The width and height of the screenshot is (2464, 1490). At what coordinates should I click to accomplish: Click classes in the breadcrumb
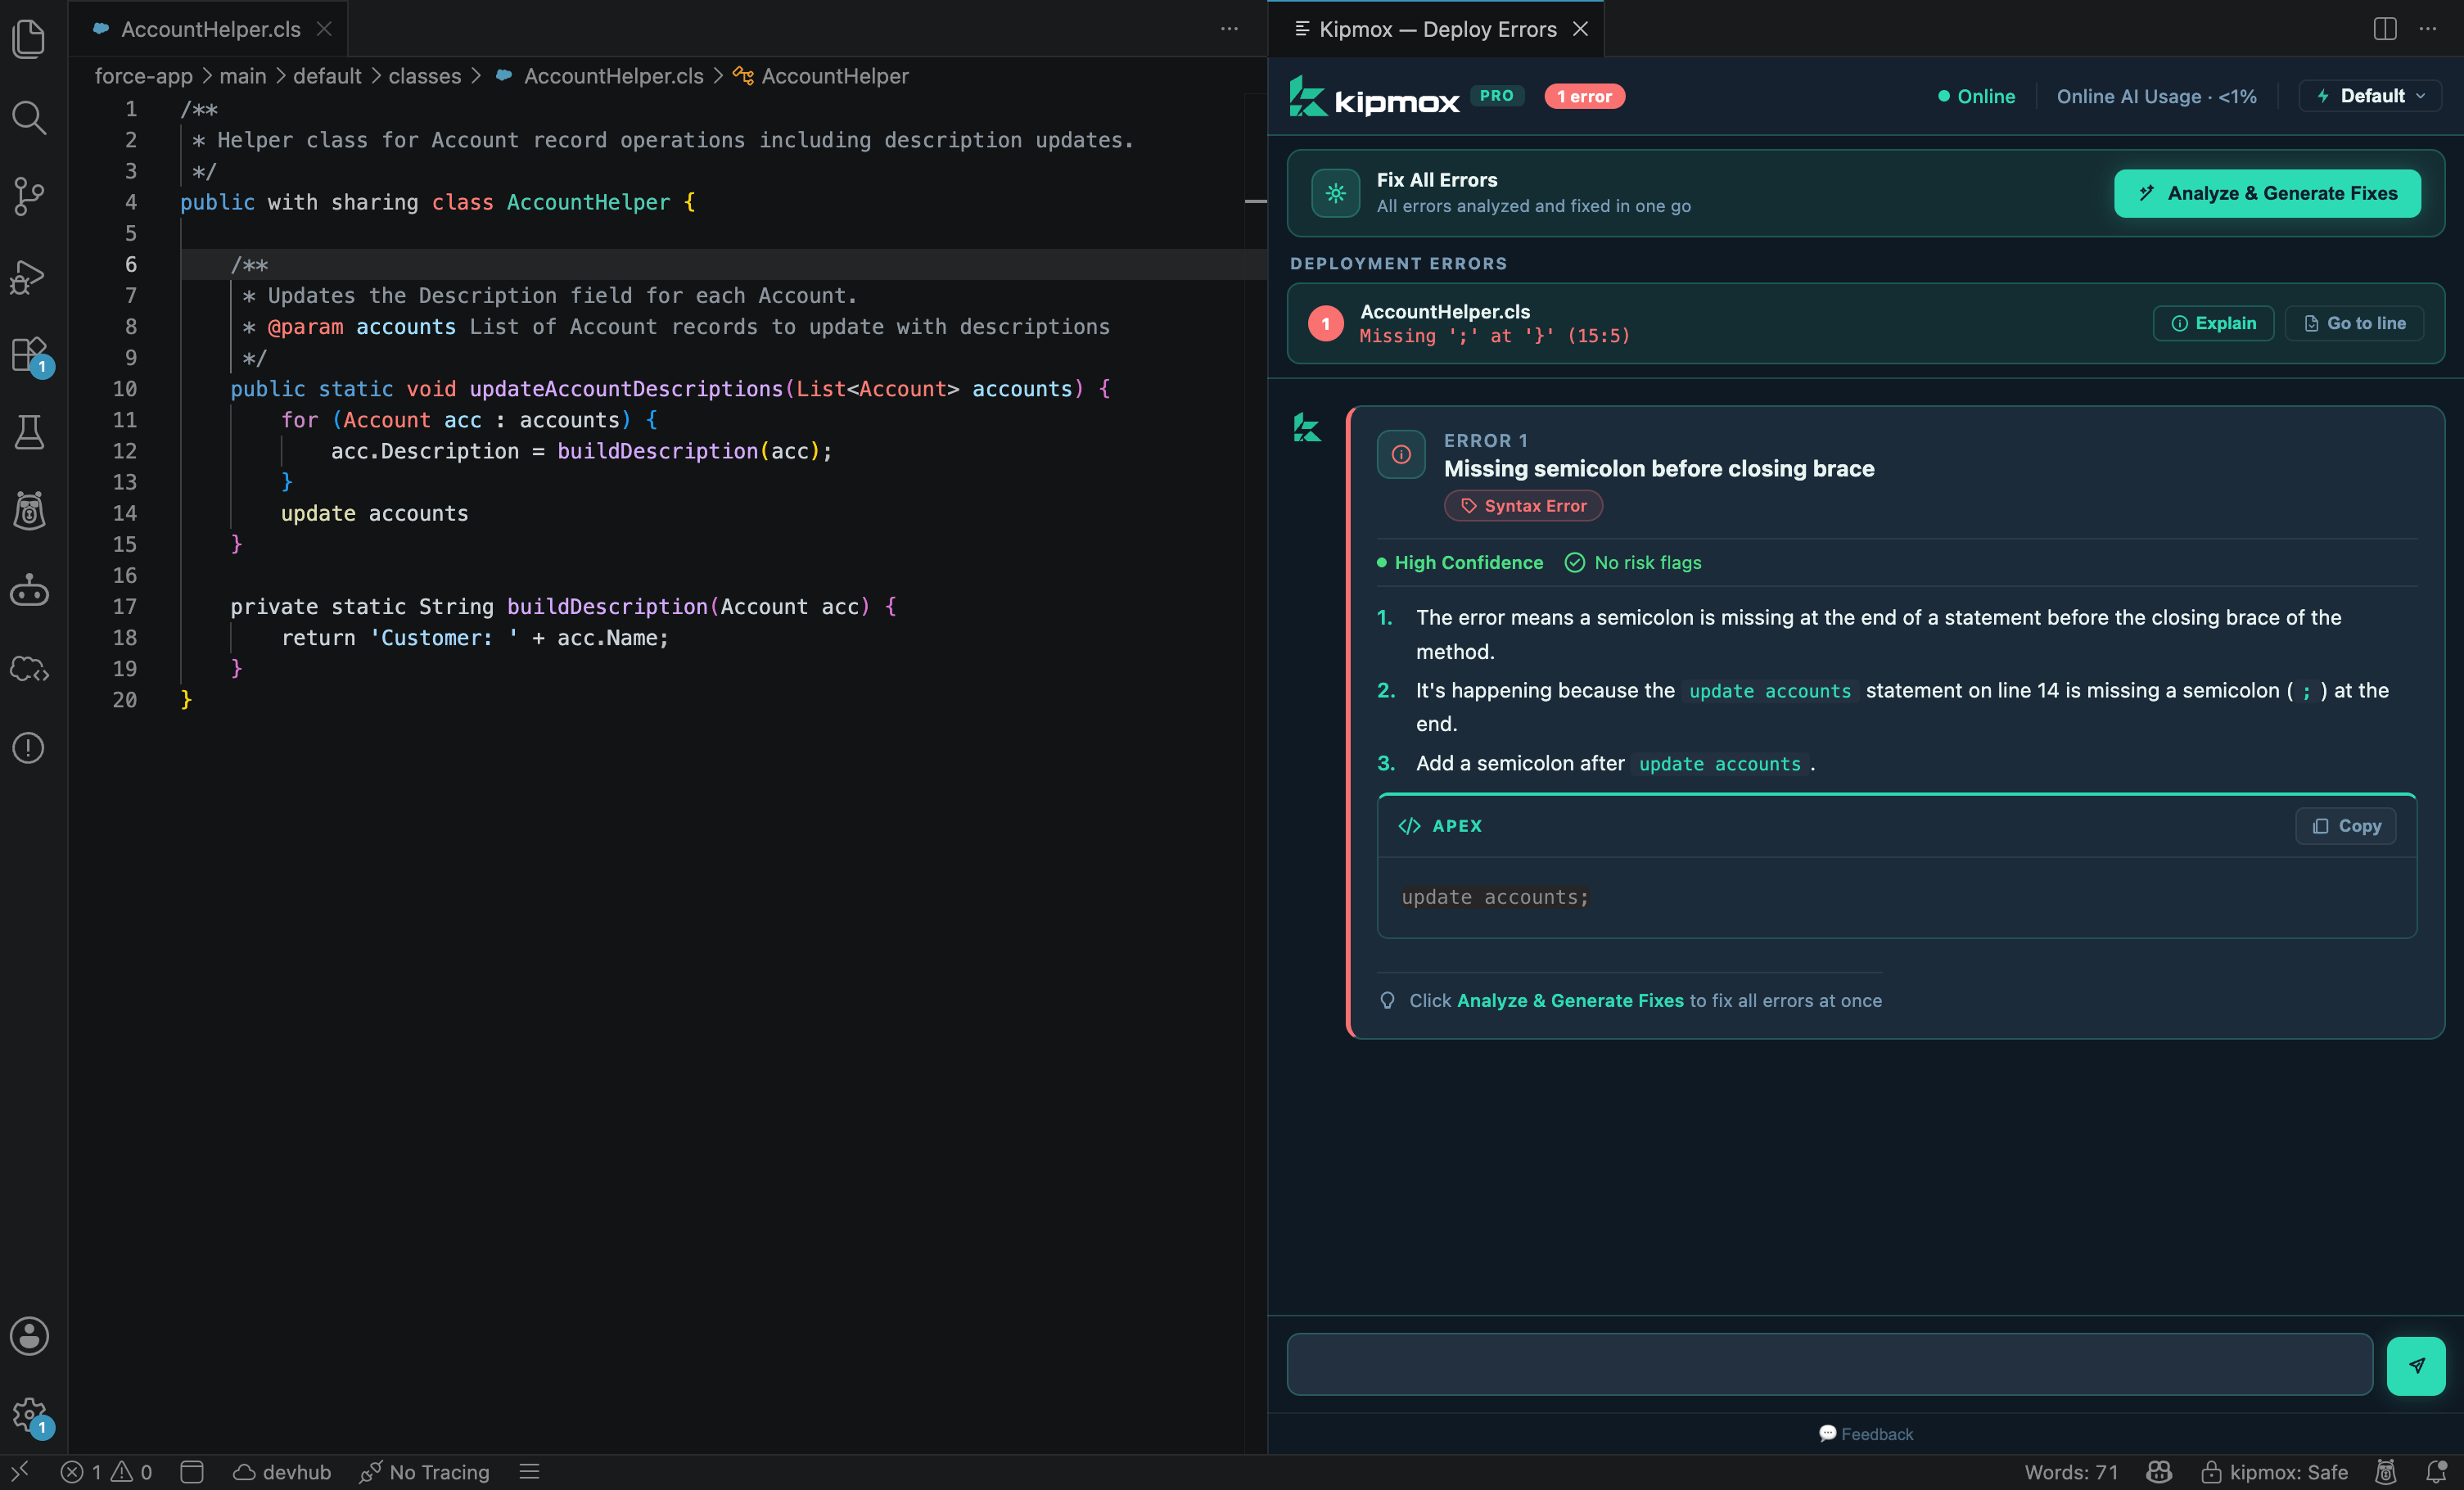click(x=424, y=76)
